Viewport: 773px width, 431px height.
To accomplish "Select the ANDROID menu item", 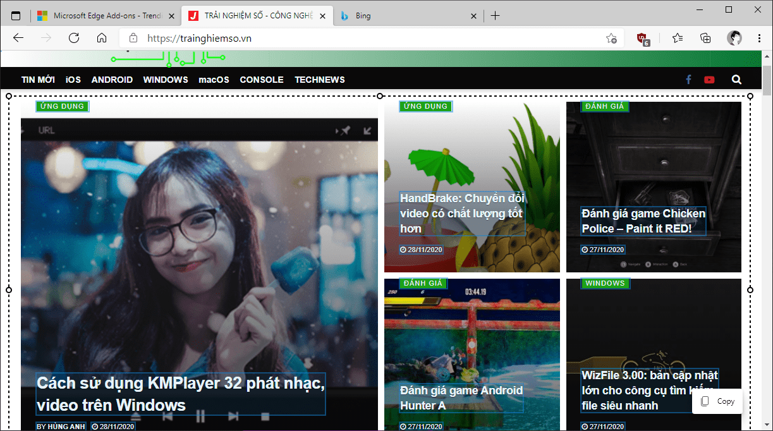I will point(112,80).
